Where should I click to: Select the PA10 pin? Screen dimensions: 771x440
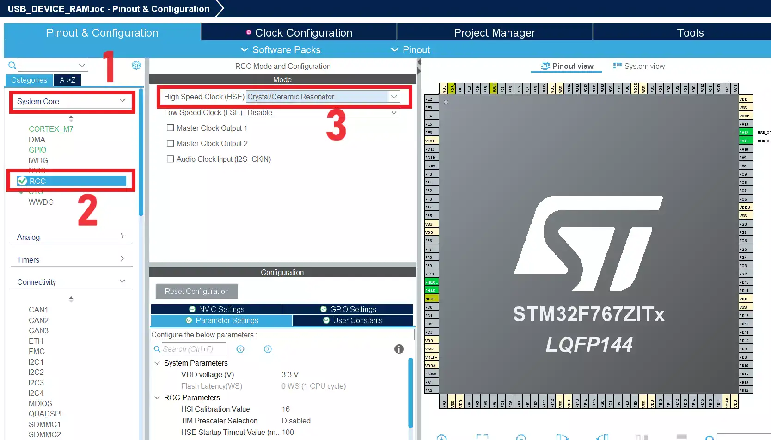(746, 149)
